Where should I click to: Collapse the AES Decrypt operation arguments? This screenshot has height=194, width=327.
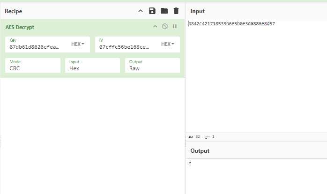coord(155,27)
